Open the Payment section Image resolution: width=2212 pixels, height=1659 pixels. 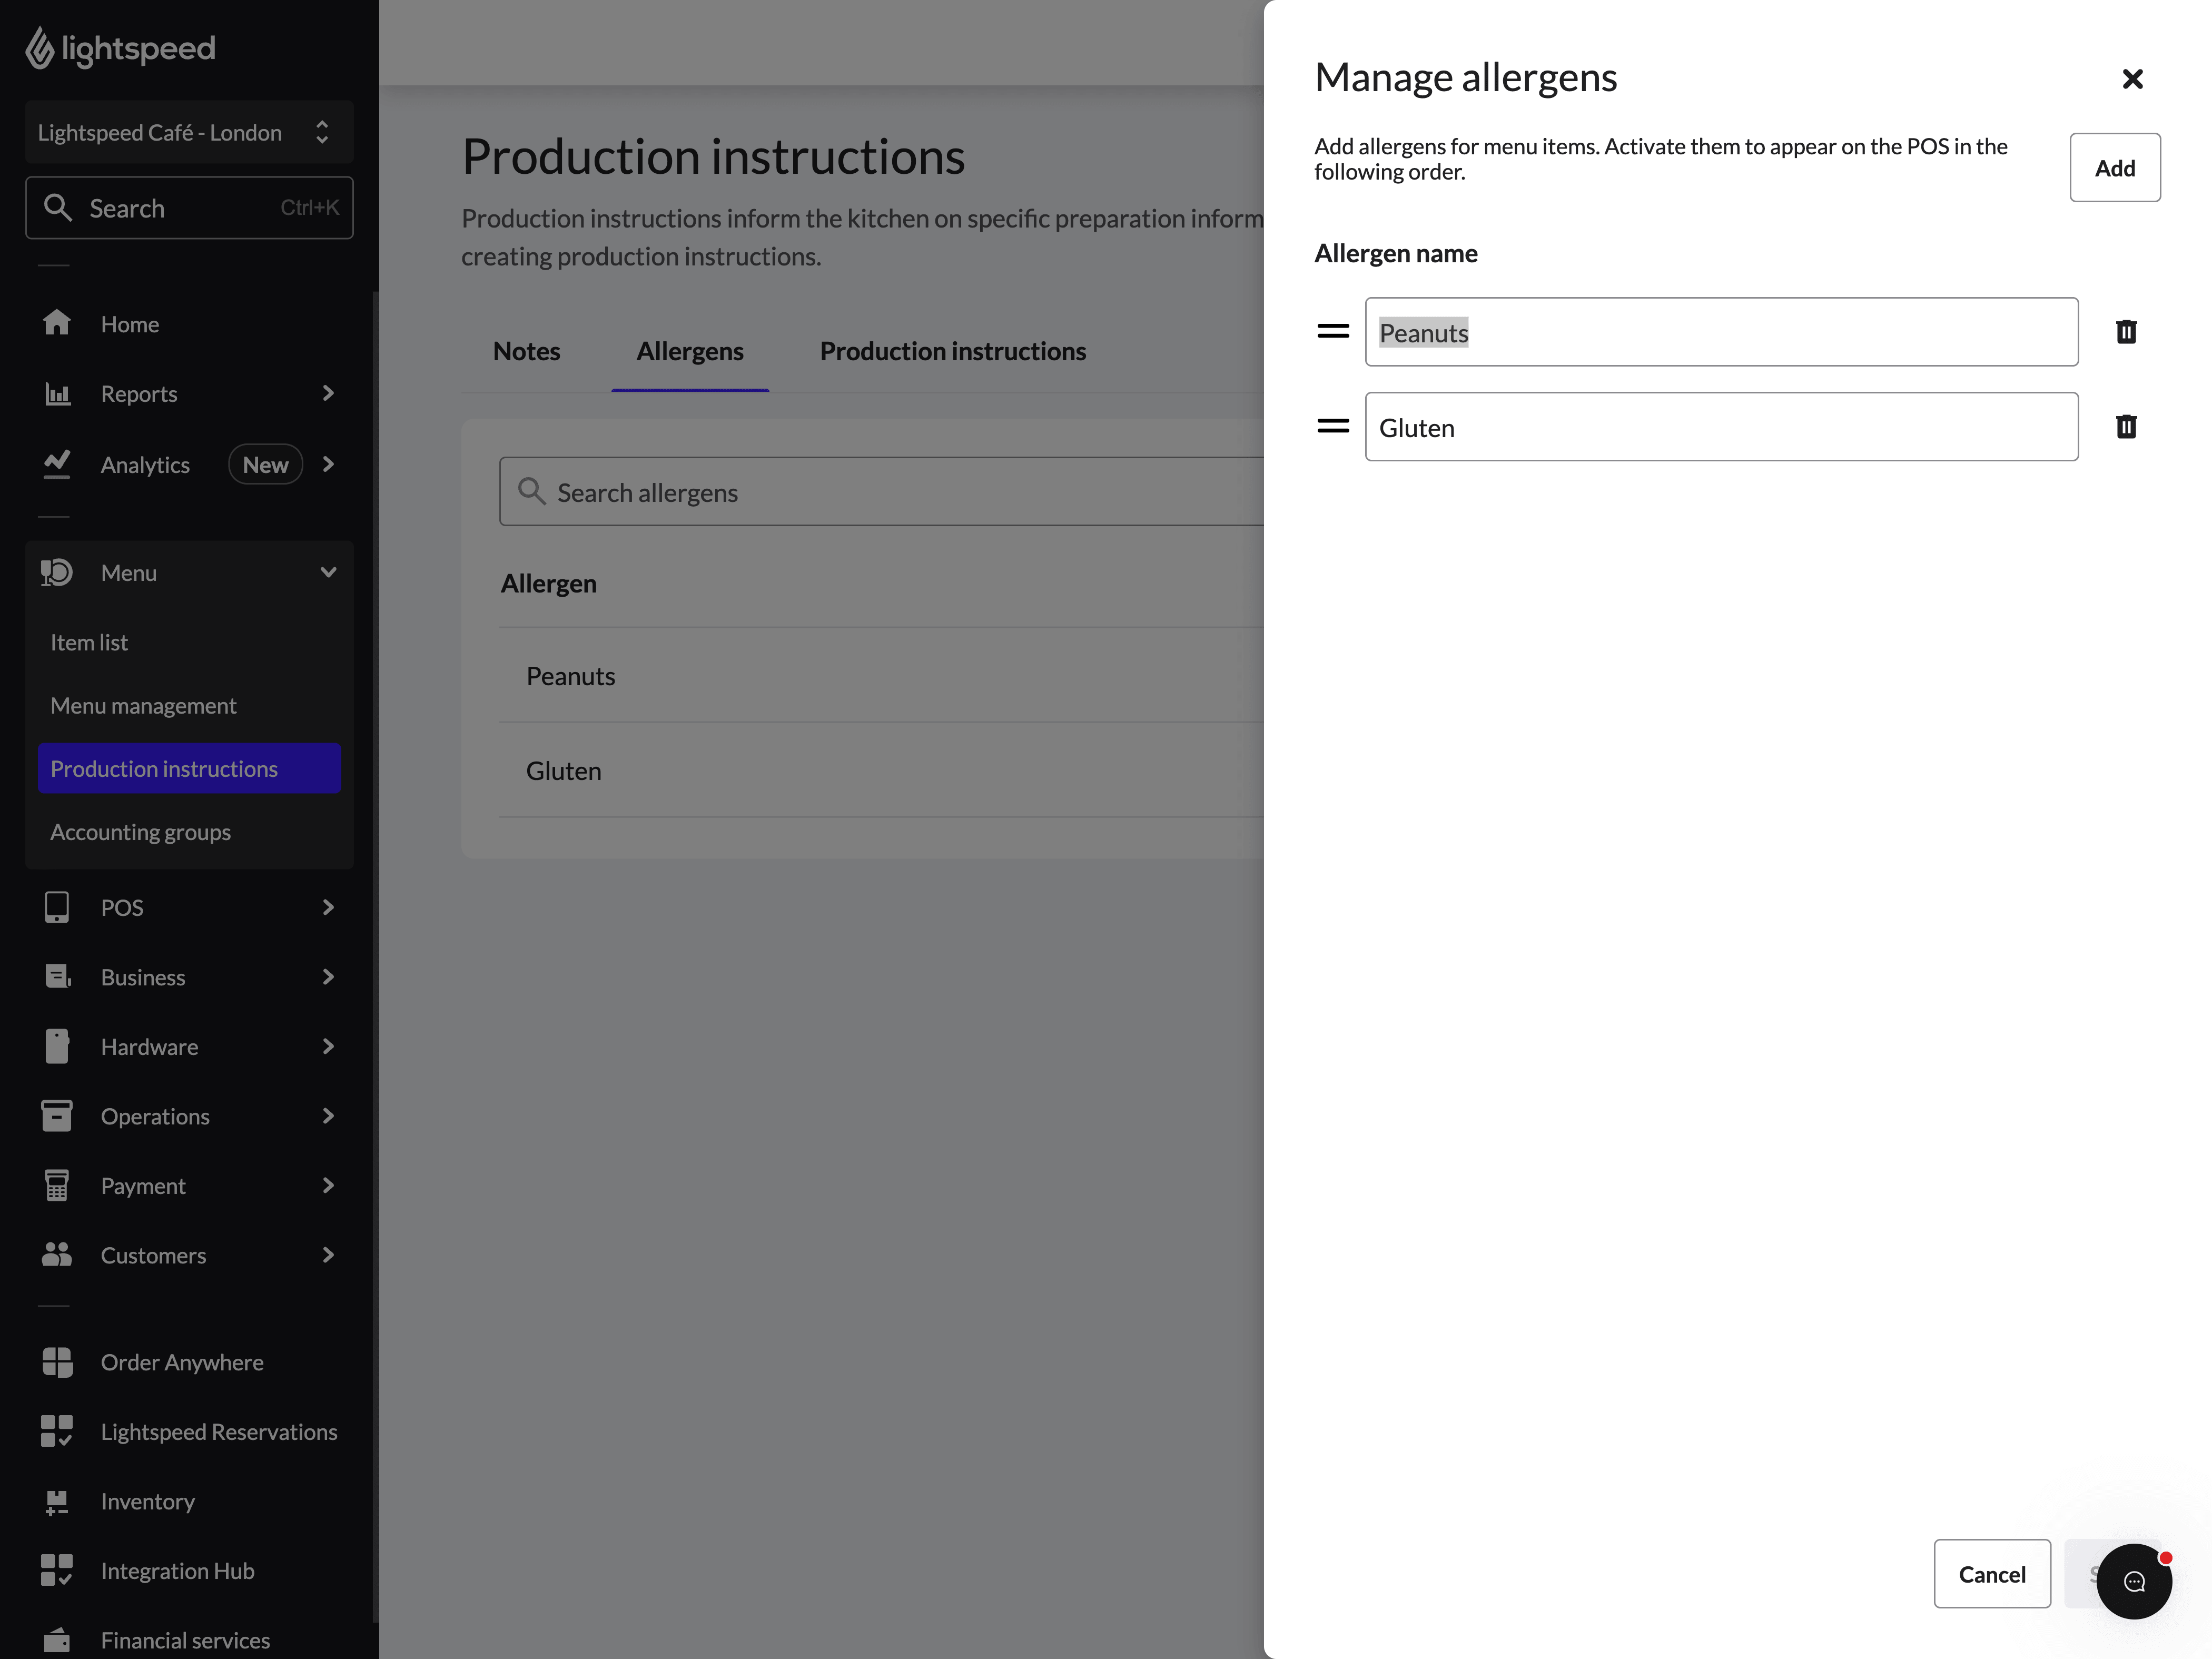[145, 1185]
